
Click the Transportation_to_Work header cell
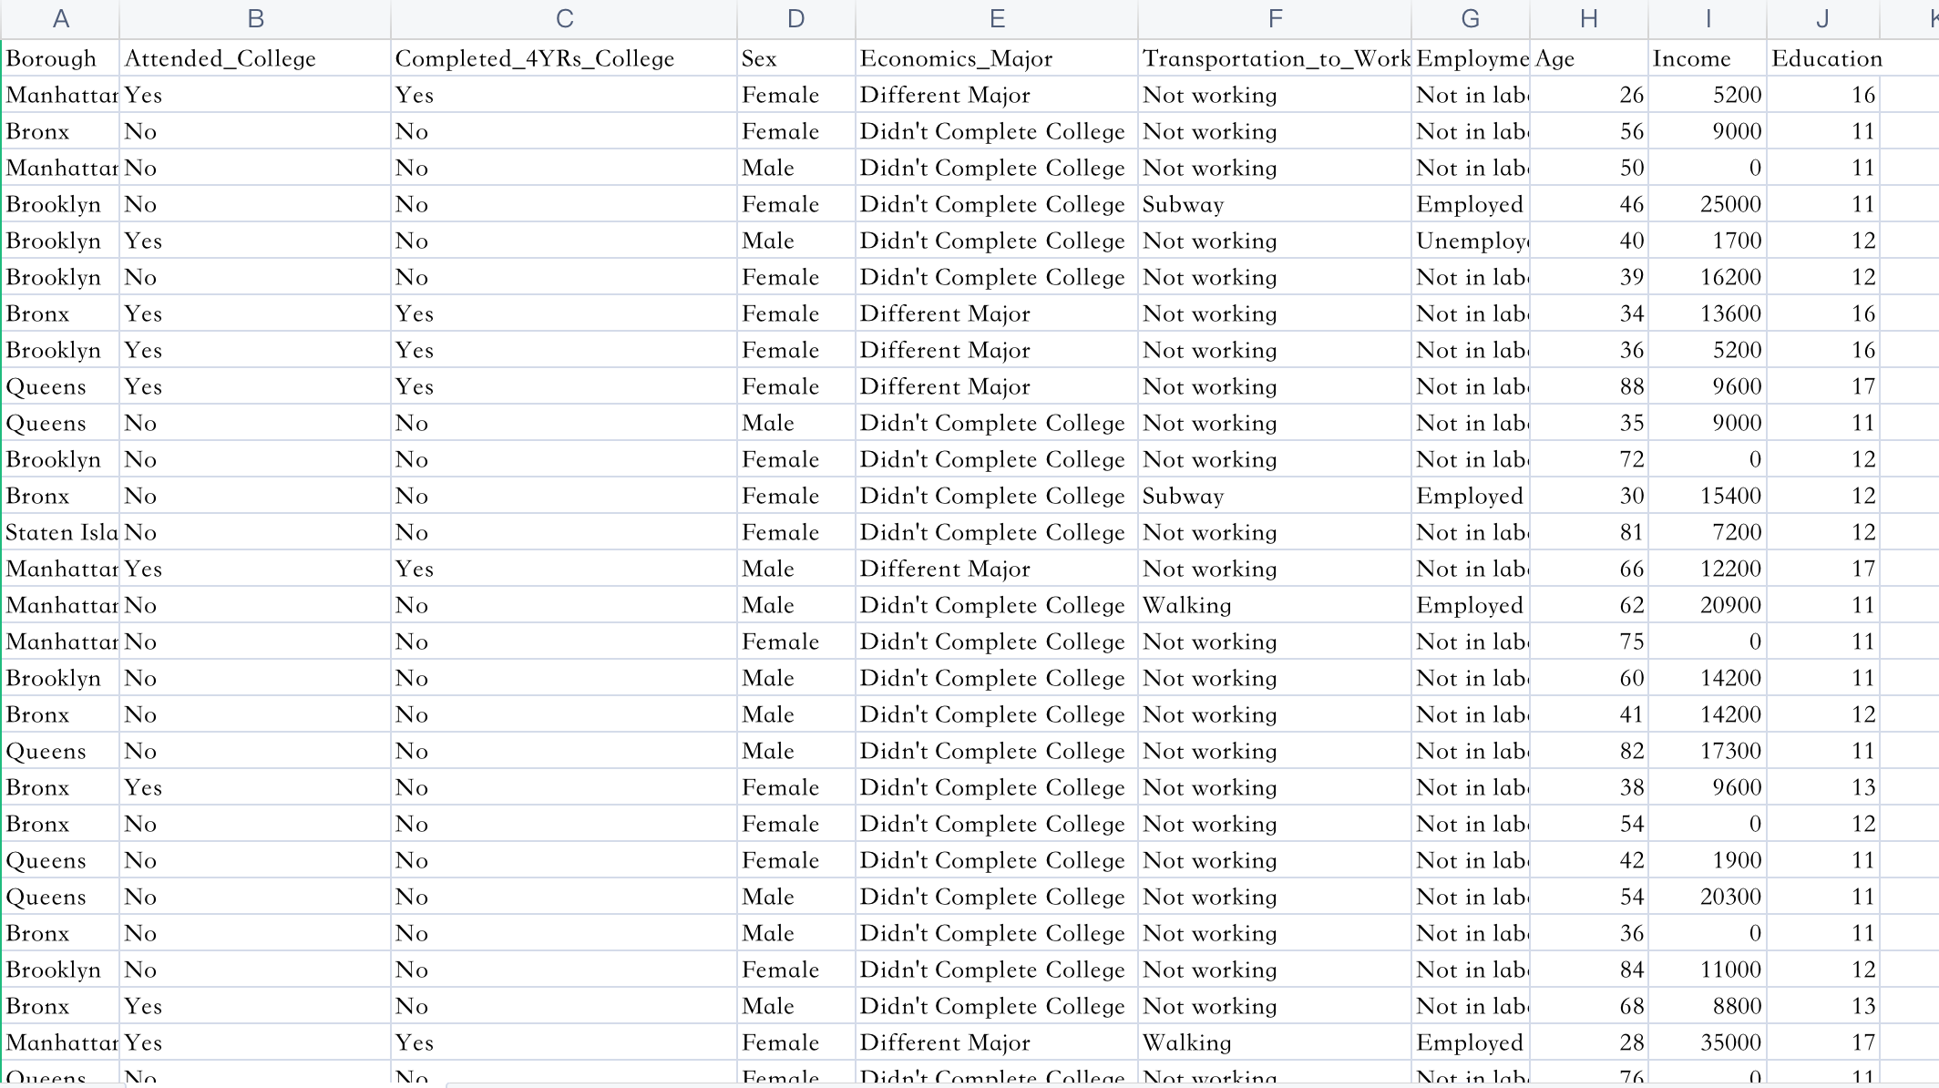click(x=1275, y=58)
